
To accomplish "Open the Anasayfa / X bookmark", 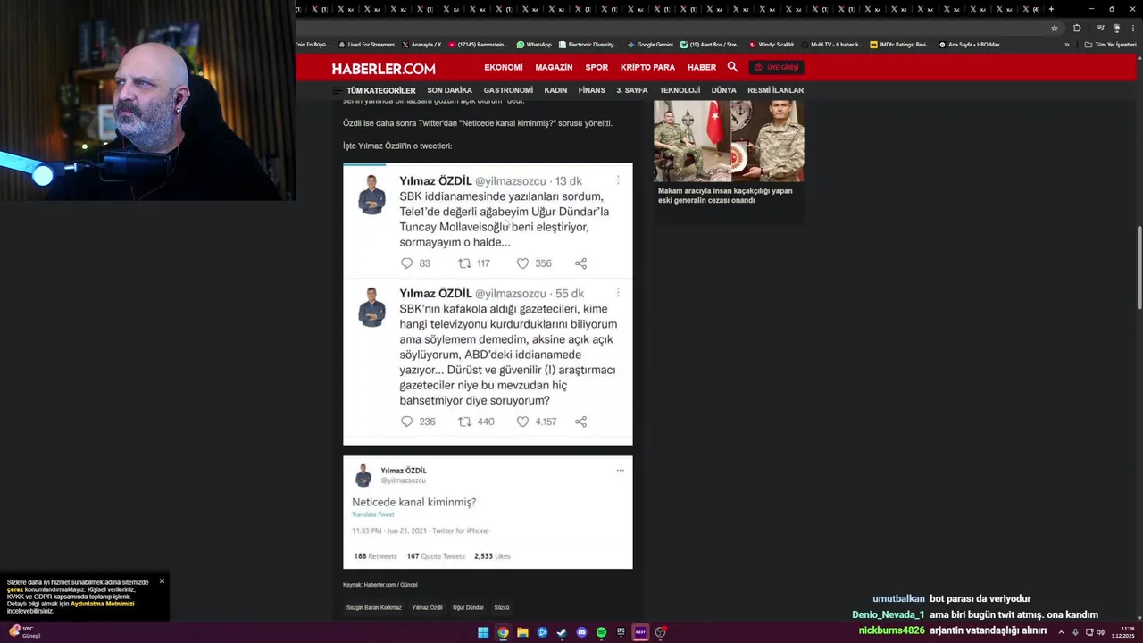I will 421,45.
